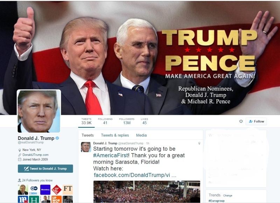The width and height of the screenshot is (280, 203).
Task: Open the Telegraph red diamond avatar
Action: pos(57,190)
